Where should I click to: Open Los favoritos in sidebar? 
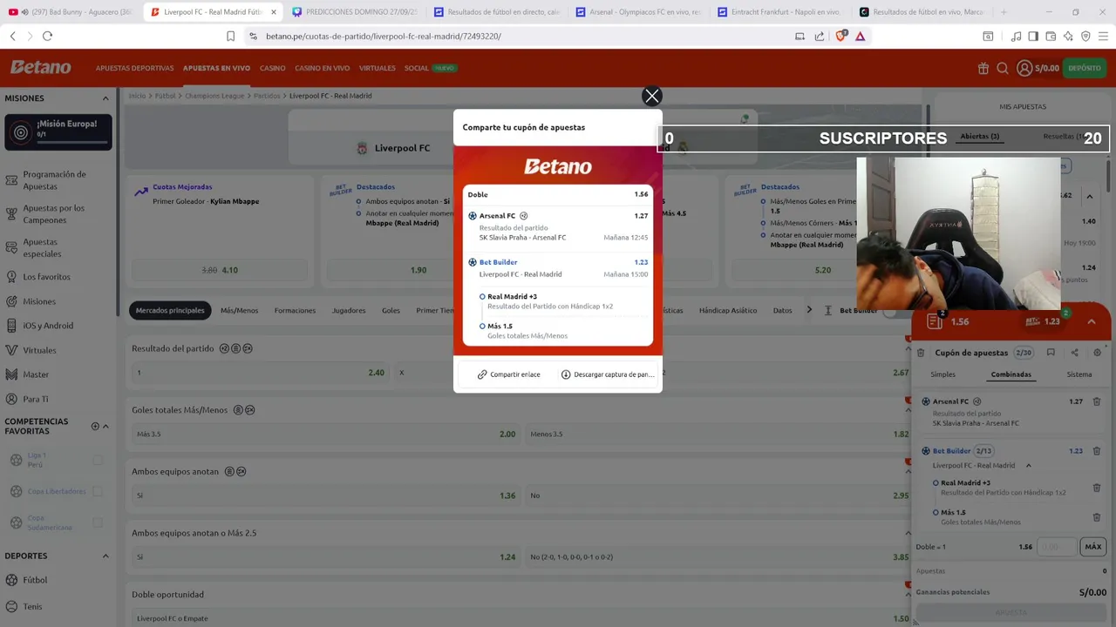[46, 277]
